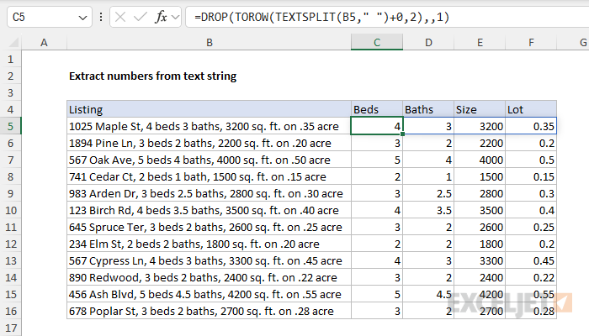Click the '741 Cedar Ct' listing cell
The height and width of the screenshot is (336, 589).
(x=210, y=176)
